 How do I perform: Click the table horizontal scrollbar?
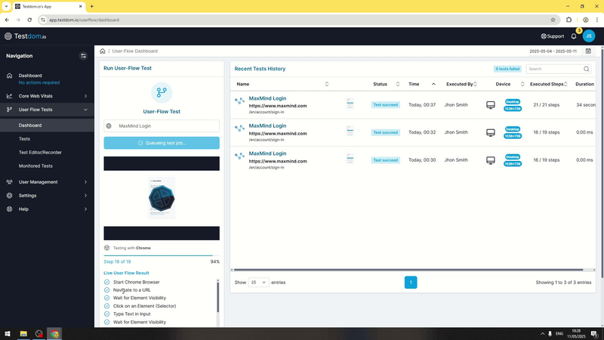tap(408, 270)
